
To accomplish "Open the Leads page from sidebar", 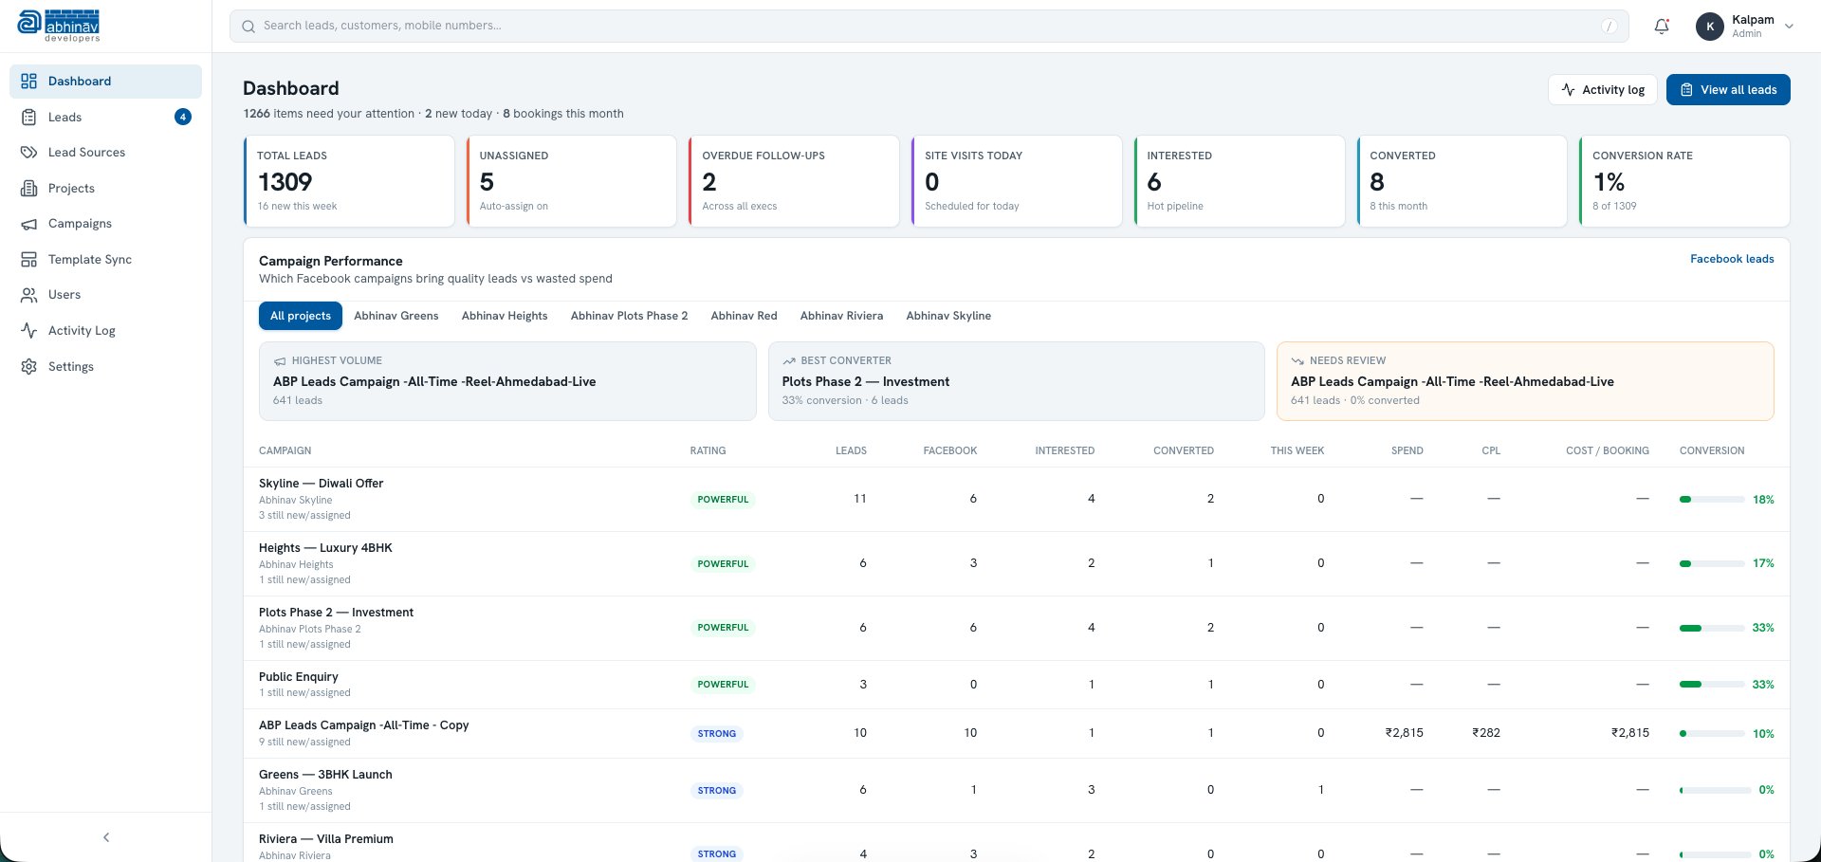I will click(x=105, y=117).
